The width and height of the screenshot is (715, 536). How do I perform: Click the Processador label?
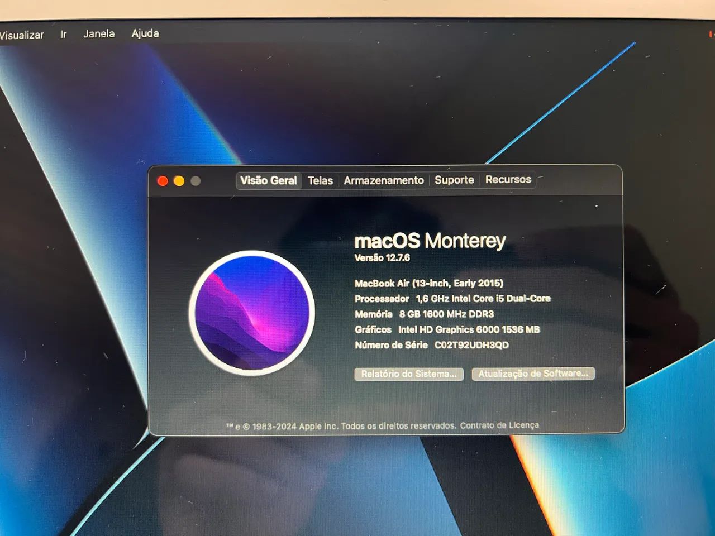click(x=382, y=299)
